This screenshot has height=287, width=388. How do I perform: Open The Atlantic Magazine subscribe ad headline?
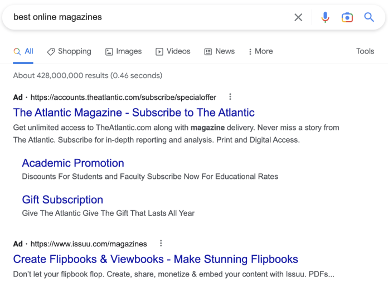[134, 113]
